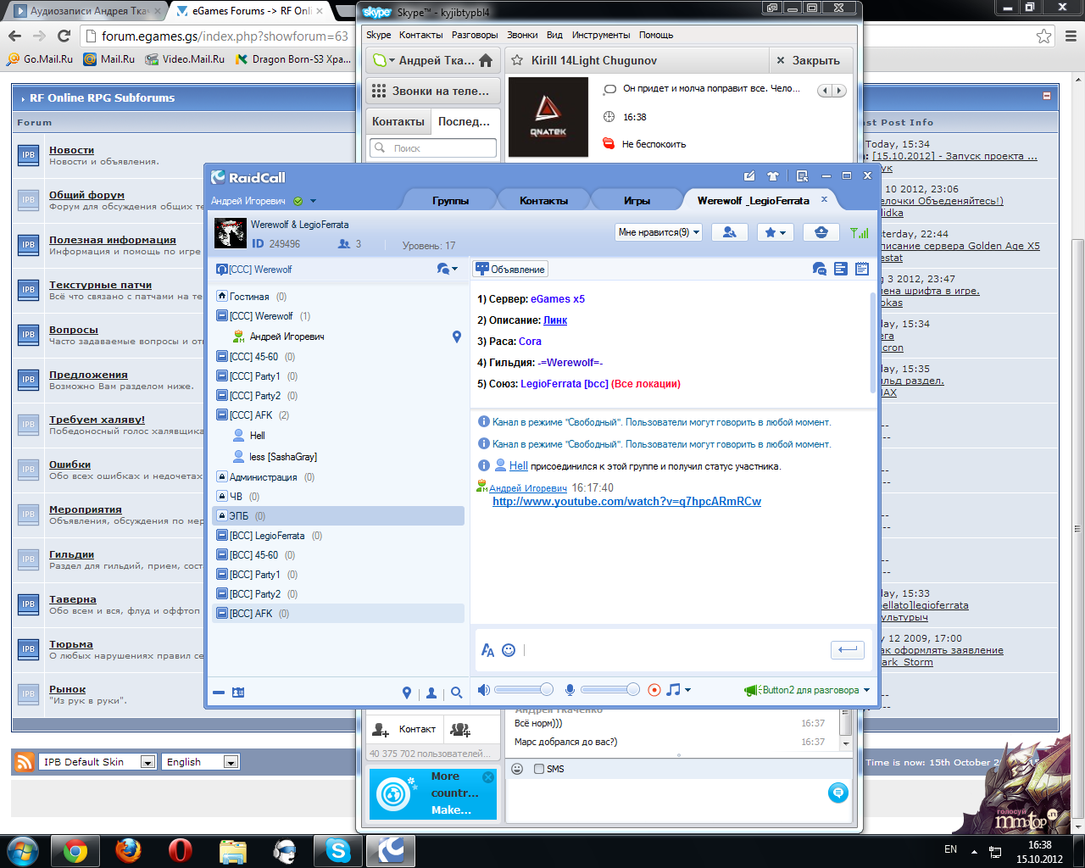Image resolution: width=1085 pixels, height=868 pixels.
Task: Toggle the SMS checkbox in Skype
Action: coord(539,769)
